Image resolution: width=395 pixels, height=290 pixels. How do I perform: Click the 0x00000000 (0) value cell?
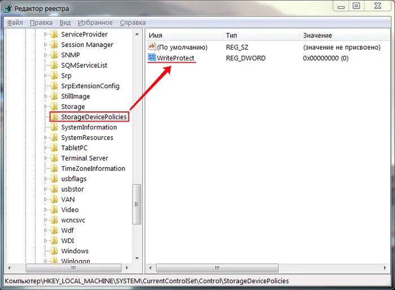[326, 58]
